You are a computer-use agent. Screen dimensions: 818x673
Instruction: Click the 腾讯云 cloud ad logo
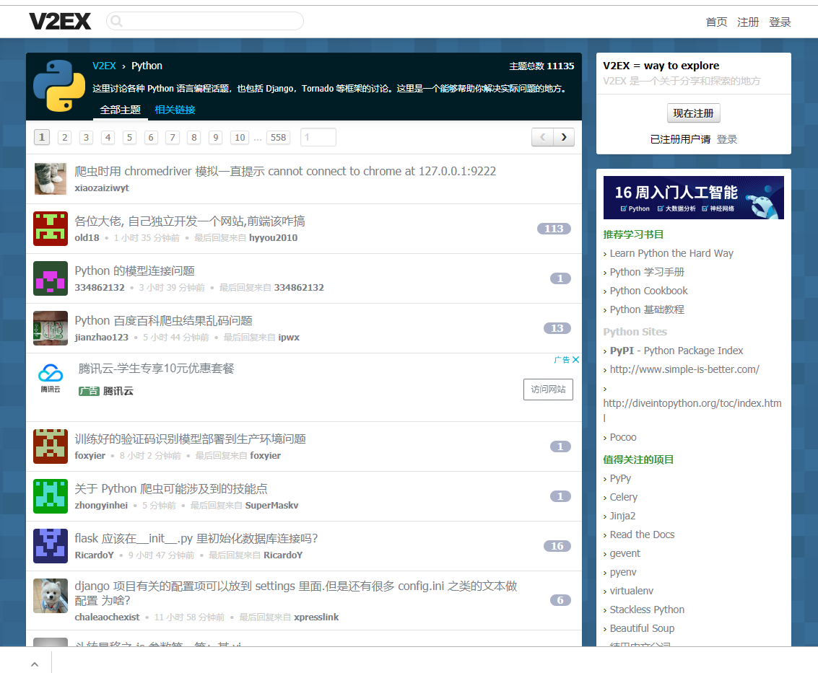coord(51,378)
